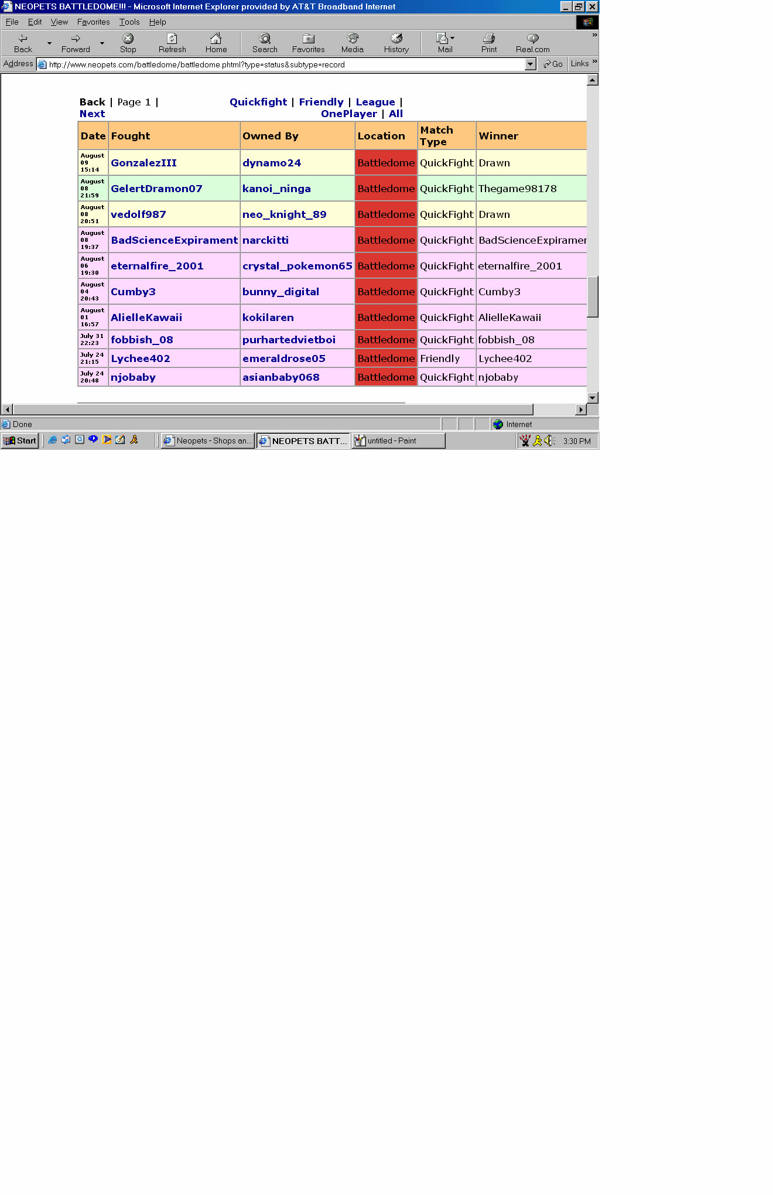This screenshot has width=773, height=1195.
Task: Open owner dynamo24 profile link
Action: 272,163
